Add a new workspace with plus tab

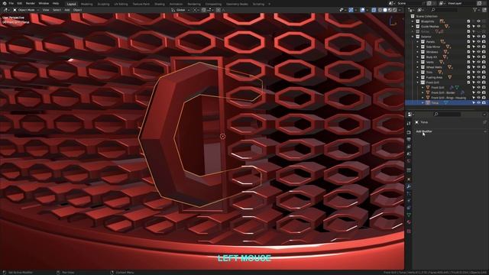[x=270, y=4]
